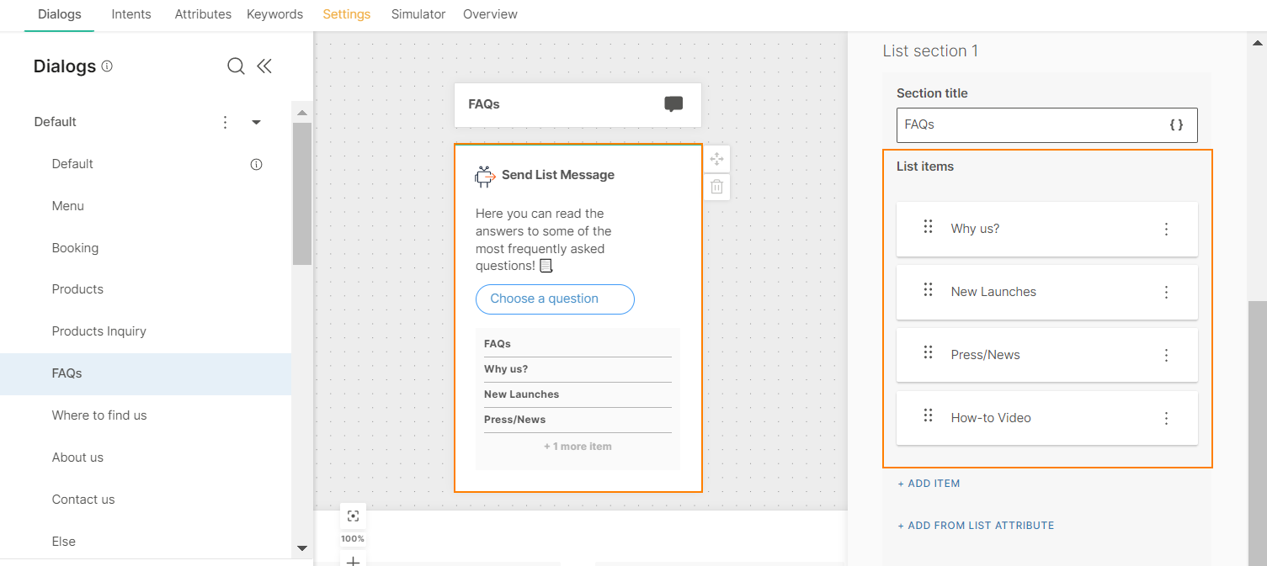Click the Choose a question button
Image resolution: width=1267 pixels, height=566 pixels.
(555, 299)
